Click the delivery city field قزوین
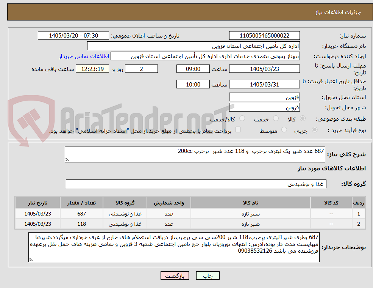 pyautogui.click(x=264, y=107)
